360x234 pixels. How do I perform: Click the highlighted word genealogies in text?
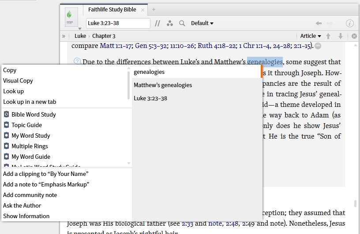pos(265,62)
